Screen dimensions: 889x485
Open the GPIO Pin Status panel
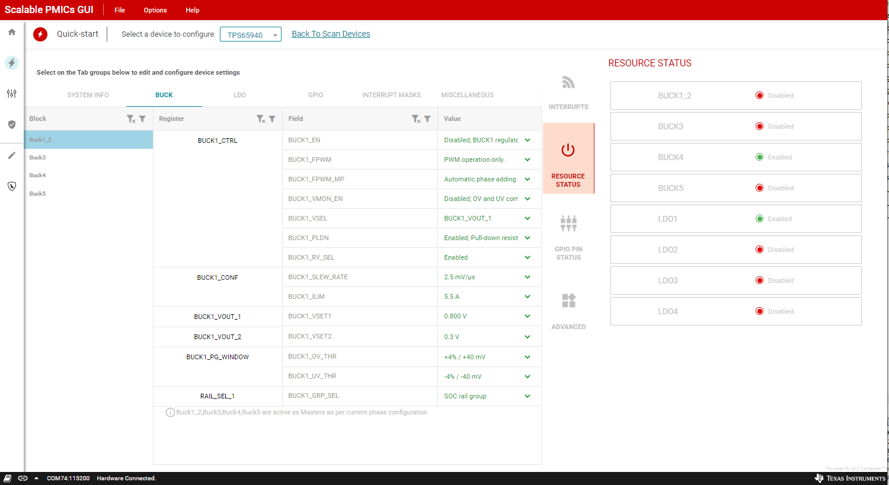click(568, 224)
